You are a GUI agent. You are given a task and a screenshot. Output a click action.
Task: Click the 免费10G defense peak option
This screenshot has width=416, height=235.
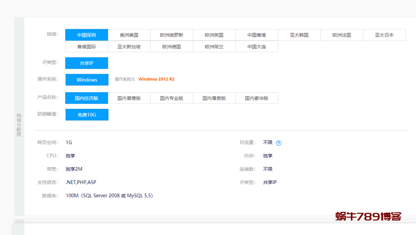[86, 115]
